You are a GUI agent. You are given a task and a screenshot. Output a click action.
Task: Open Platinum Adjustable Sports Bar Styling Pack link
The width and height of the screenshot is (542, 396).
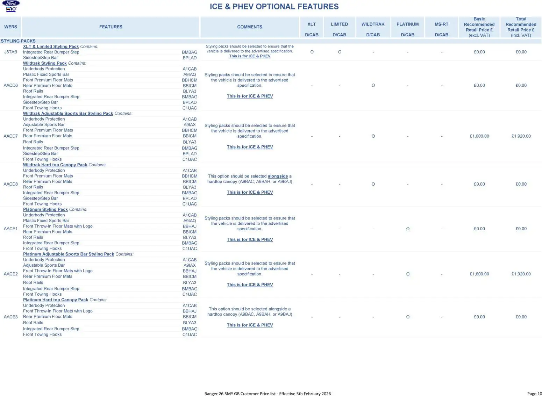pos(69,254)
